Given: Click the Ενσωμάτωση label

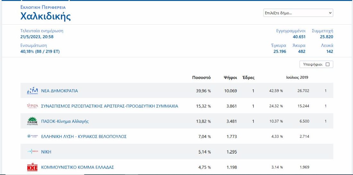Looking at the screenshot, I should 34,45.
